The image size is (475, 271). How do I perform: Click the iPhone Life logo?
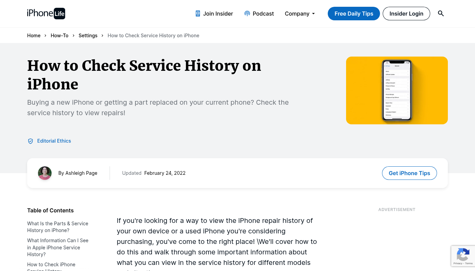pyautogui.click(x=46, y=14)
